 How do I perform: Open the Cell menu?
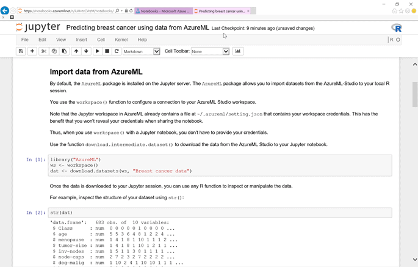coord(101,40)
